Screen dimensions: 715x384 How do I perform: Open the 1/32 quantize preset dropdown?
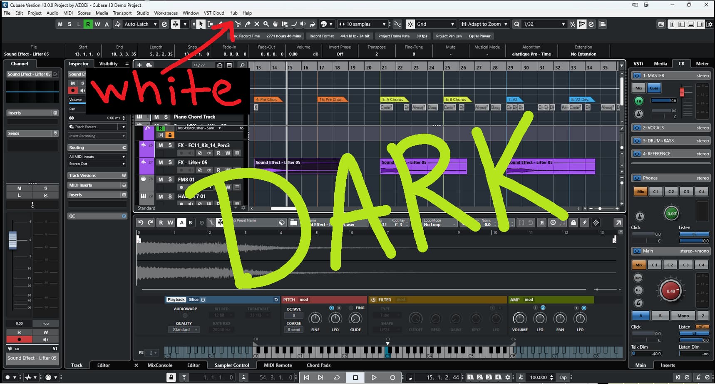click(x=544, y=24)
